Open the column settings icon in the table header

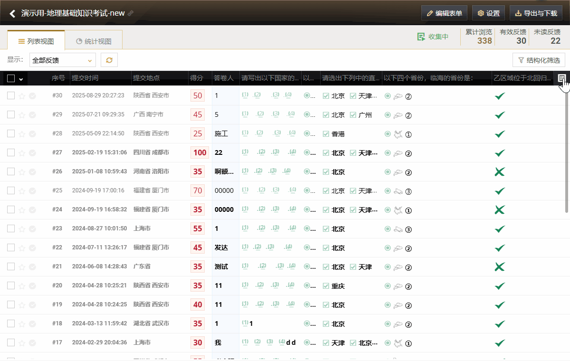tap(562, 78)
